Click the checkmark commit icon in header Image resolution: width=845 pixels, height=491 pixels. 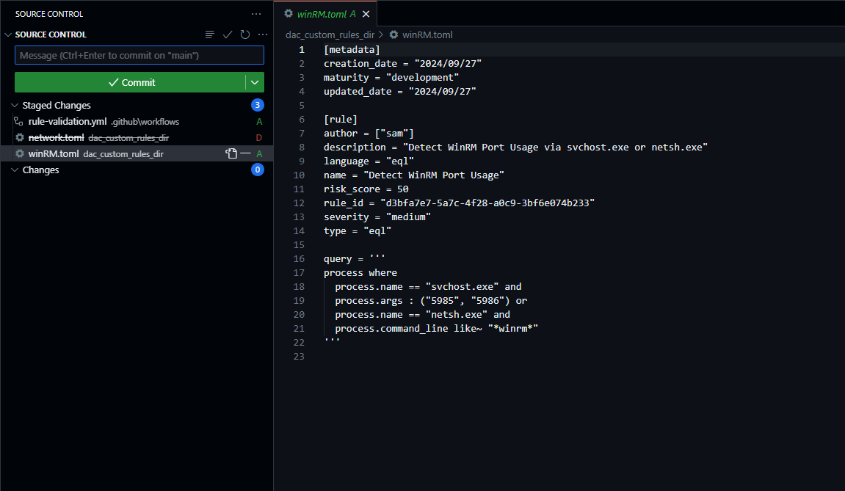tap(228, 34)
